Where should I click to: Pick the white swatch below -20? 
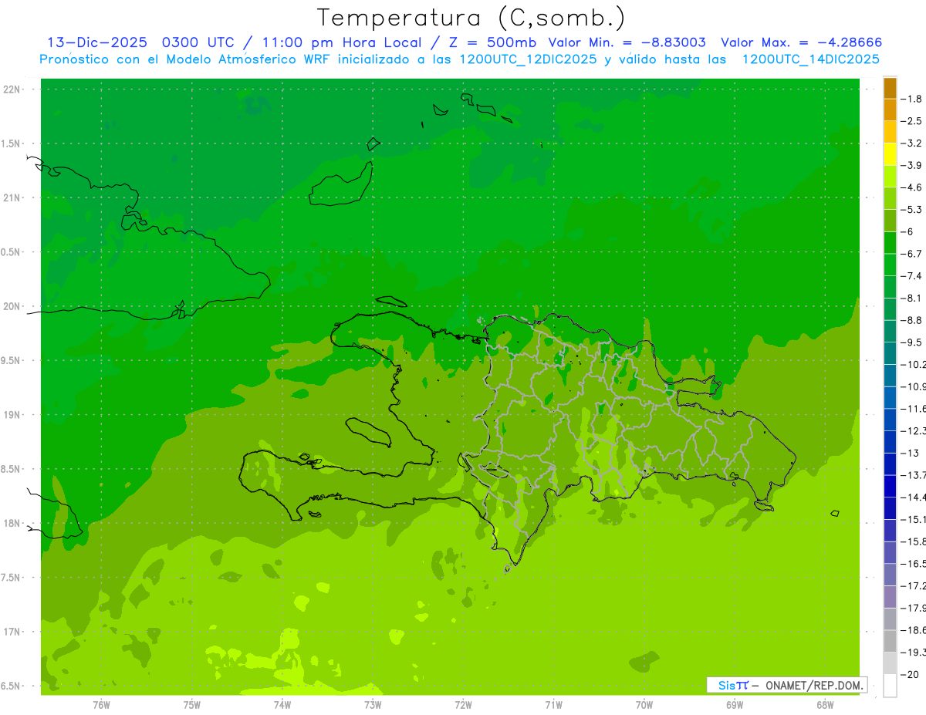[890, 685]
